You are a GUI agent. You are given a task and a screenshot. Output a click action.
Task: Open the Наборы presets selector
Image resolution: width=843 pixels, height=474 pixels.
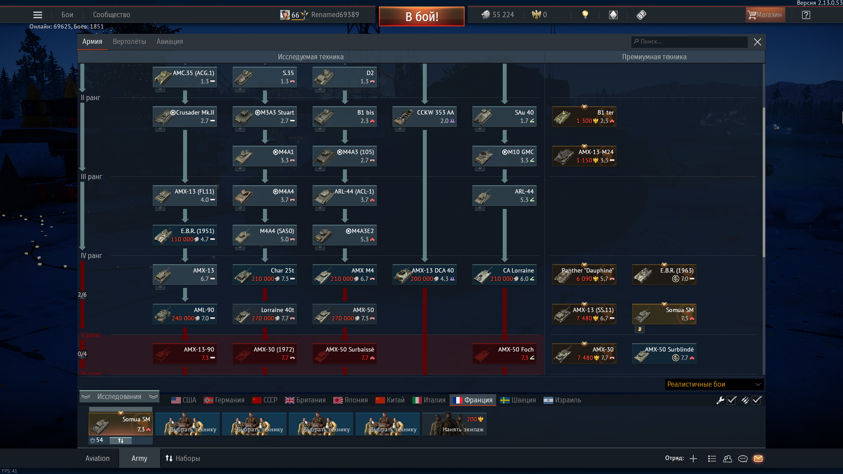pyautogui.click(x=183, y=459)
